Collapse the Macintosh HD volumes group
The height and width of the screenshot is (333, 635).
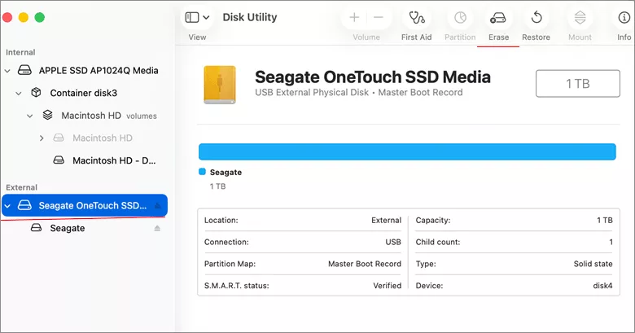tap(30, 116)
